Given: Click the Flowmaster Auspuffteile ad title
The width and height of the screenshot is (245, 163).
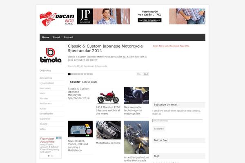Looking at the screenshot, I should click(47, 140).
